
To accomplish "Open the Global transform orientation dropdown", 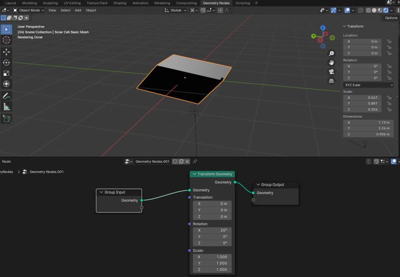I will coord(175,10).
